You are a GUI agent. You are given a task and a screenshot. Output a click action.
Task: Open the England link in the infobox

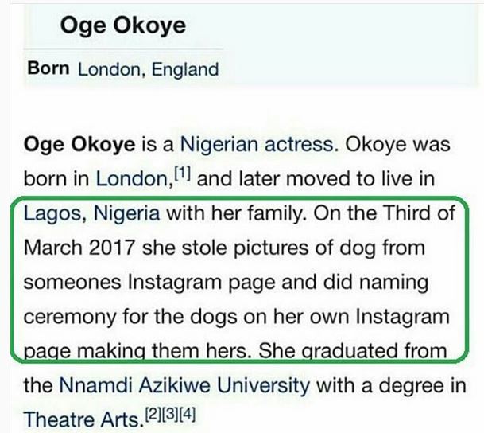(x=184, y=69)
